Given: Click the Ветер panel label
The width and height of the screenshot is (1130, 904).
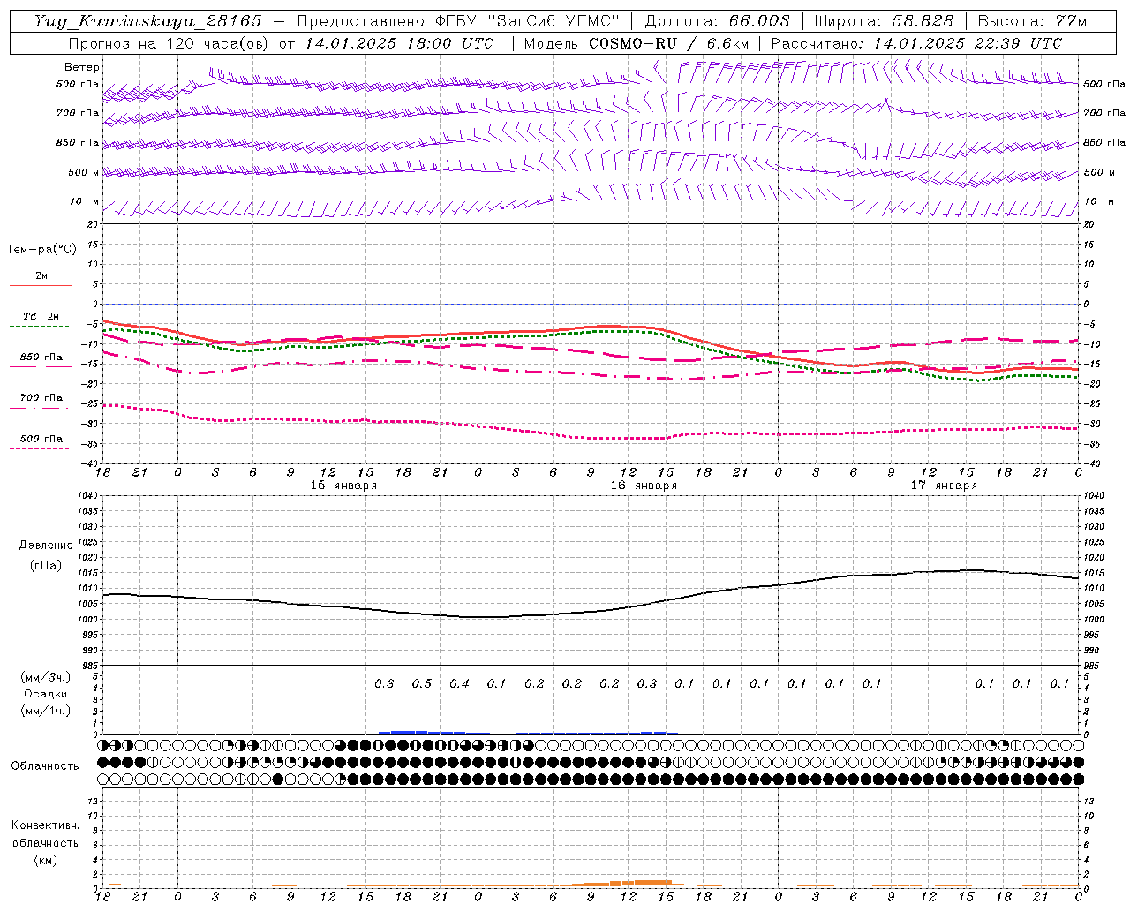Looking at the screenshot, I should pos(82,67).
